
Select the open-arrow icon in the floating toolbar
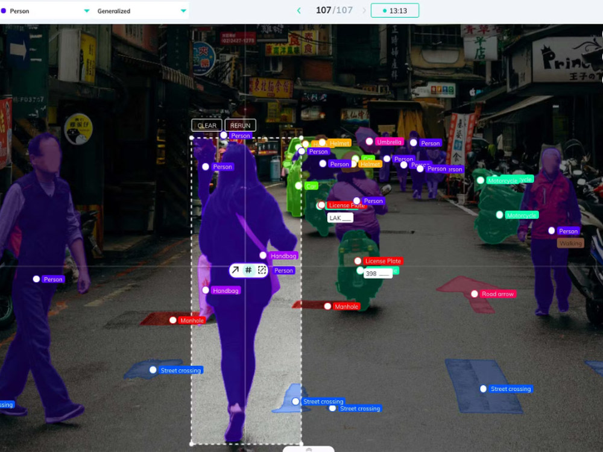pos(235,270)
